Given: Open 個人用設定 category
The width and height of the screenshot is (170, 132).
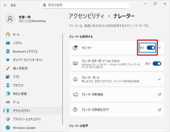Looking at the screenshot, I should [33, 68].
